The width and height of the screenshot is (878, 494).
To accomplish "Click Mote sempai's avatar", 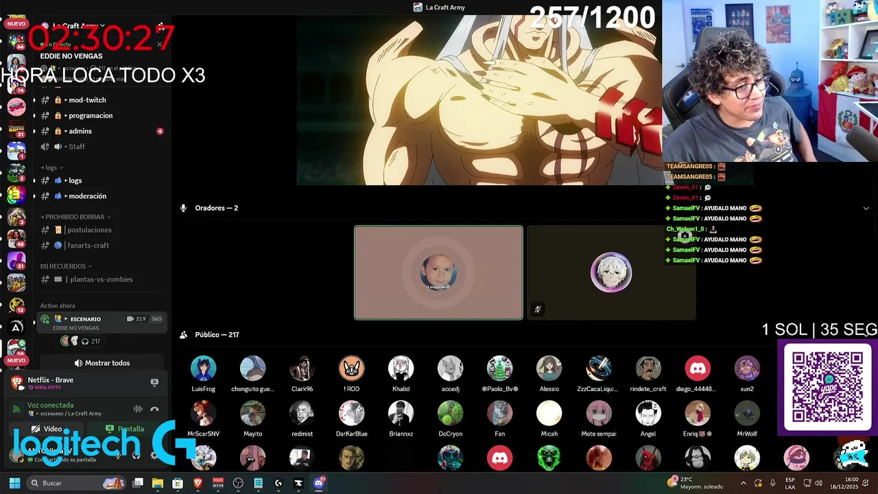I will pyautogui.click(x=598, y=414).
